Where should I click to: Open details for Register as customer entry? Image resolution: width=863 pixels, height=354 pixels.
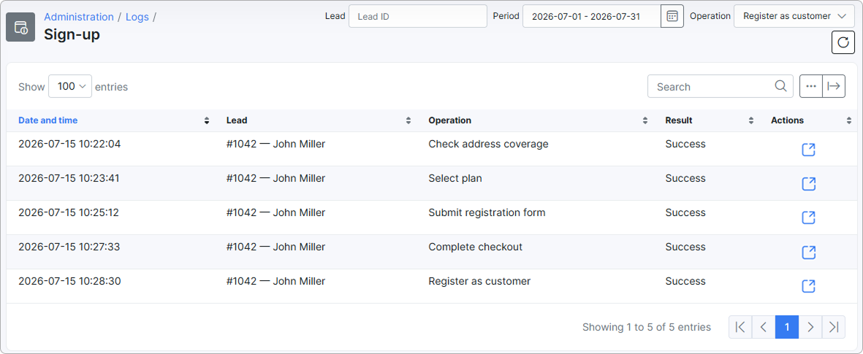808,286
